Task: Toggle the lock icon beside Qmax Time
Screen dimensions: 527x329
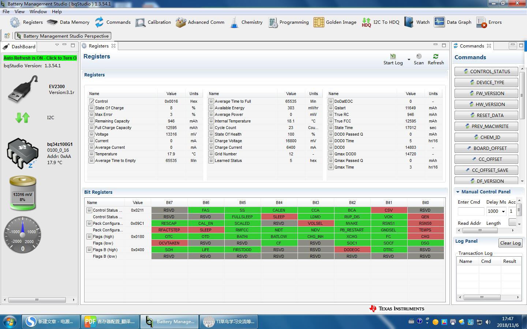Action: (331, 167)
